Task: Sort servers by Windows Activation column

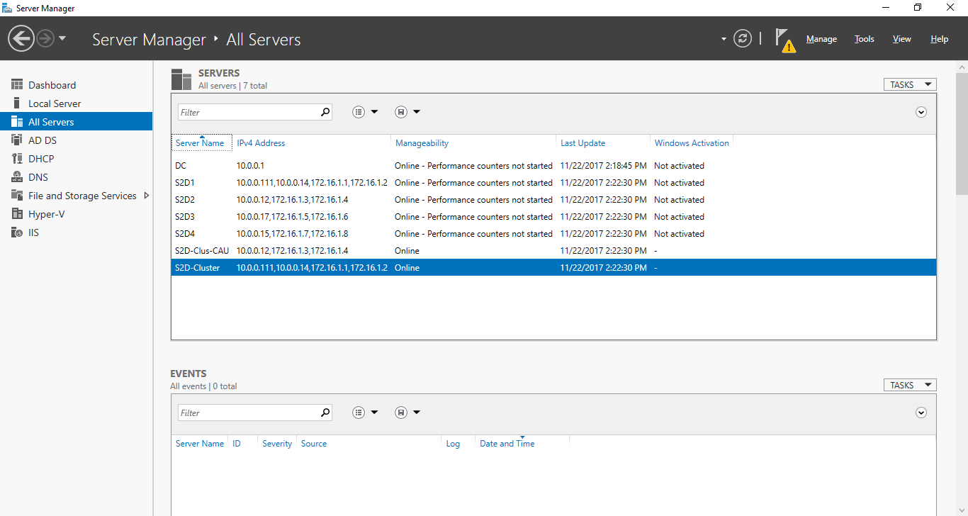Action: 691,142
